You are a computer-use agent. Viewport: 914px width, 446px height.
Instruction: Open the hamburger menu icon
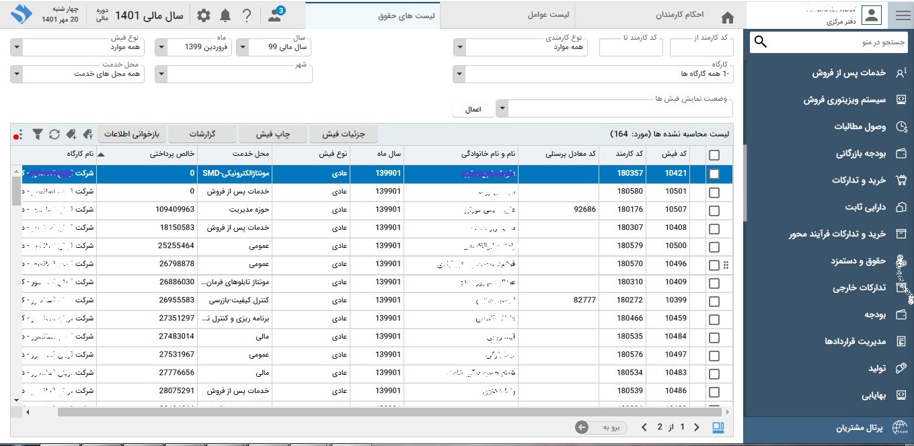tap(900, 15)
